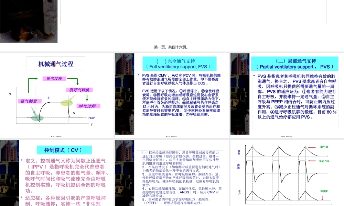Click the photo thumbnail in the top-left corner

pos(29,21)
